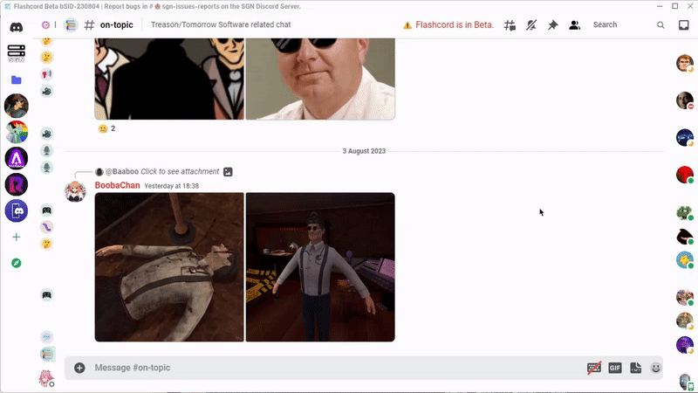Select the speech bubble channel icon
The height and width of the screenshot is (393, 698).
47,337
